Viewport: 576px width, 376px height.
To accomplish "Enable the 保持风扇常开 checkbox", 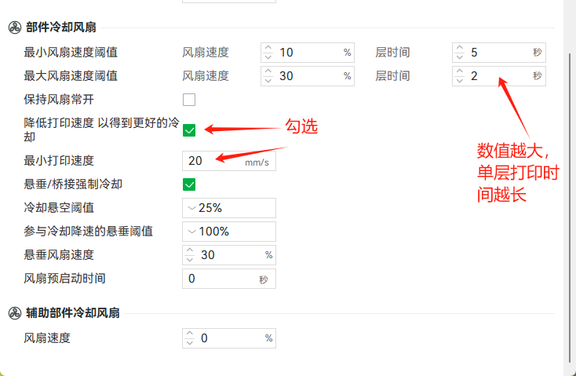I will (189, 100).
